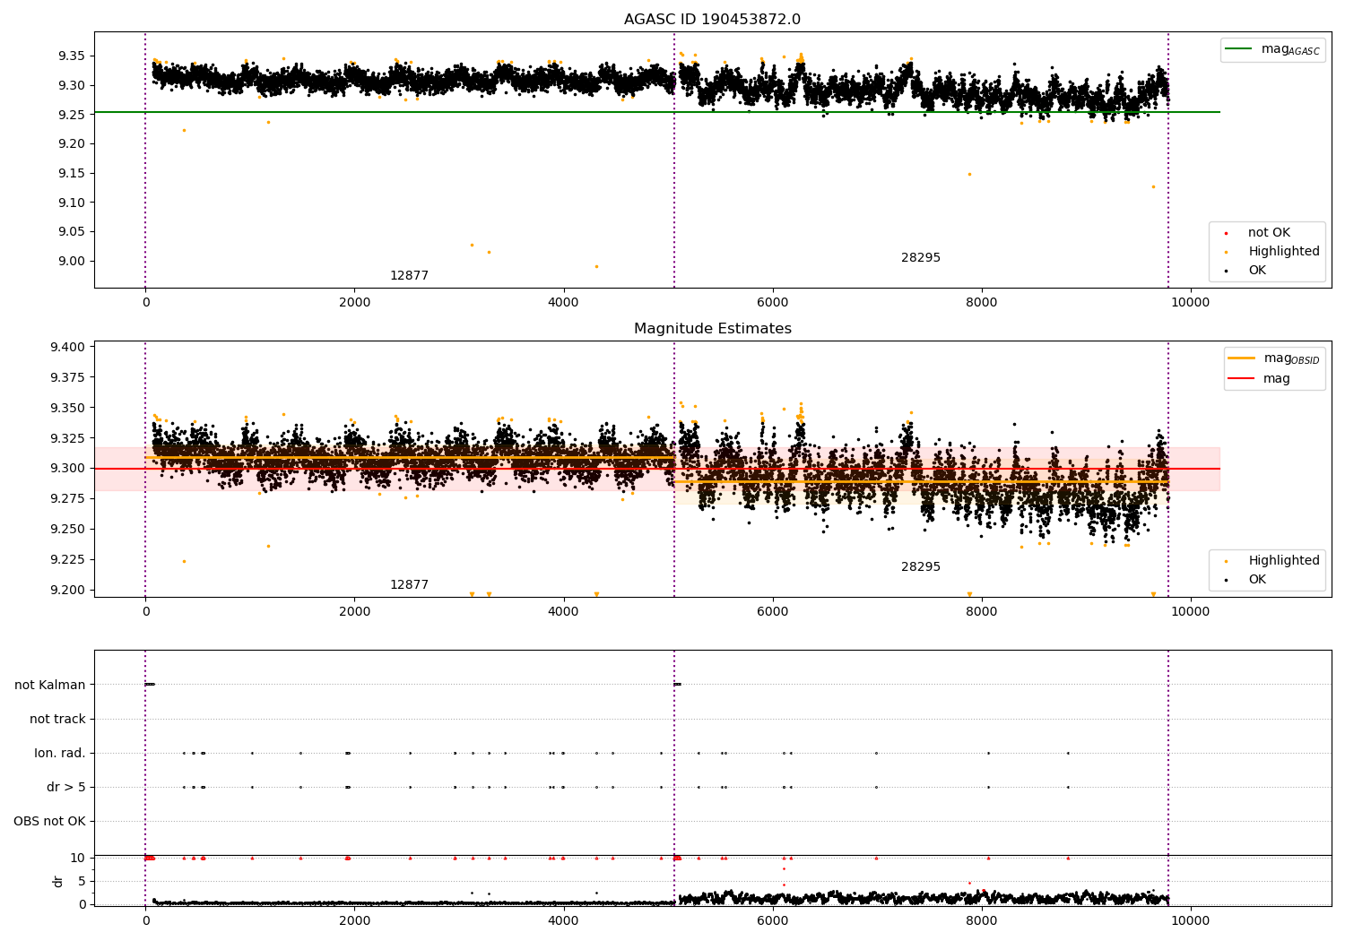Click the '6000' x-axis tick of the Magnitude Estimates plot
This screenshot has height=941, width=1345.
pyautogui.click(x=772, y=612)
